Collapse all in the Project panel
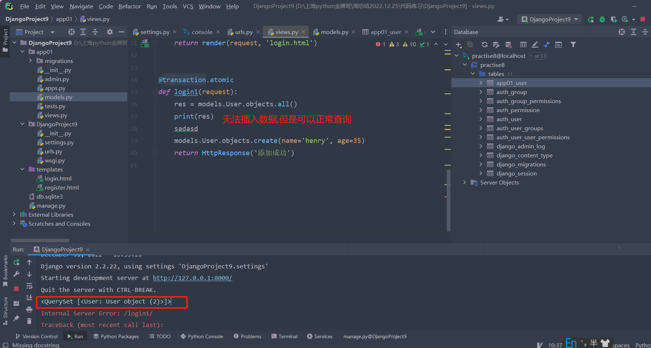 pos(95,32)
